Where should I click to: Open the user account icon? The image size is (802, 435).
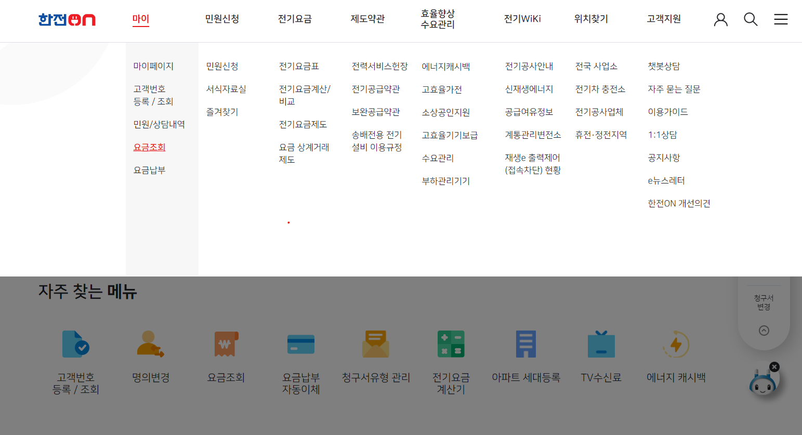tap(720, 20)
